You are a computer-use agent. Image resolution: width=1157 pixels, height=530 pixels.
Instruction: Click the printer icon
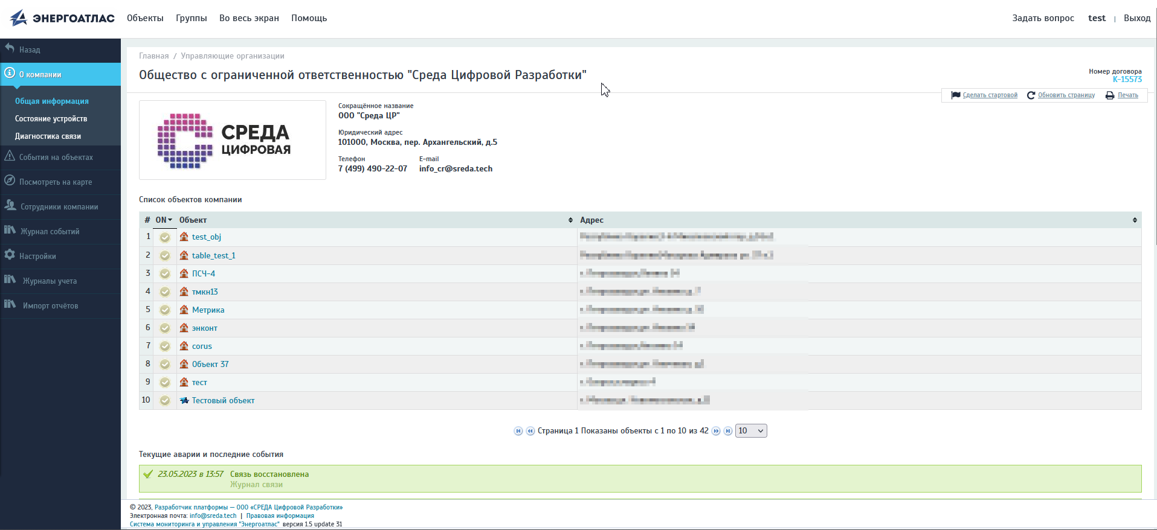(1110, 95)
